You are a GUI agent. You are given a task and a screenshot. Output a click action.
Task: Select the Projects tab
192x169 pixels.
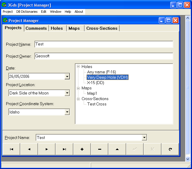coord(13,28)
